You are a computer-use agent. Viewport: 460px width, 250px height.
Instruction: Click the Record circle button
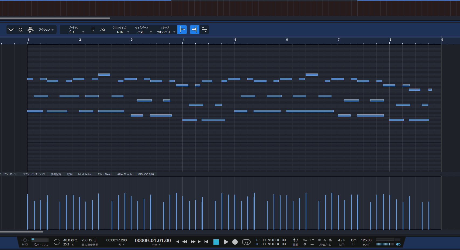pos(235,242)
